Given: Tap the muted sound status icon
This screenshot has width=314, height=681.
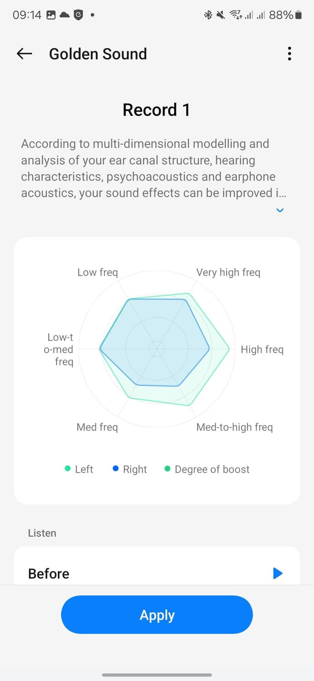Looking at the screenshot, I should (221, 15).
